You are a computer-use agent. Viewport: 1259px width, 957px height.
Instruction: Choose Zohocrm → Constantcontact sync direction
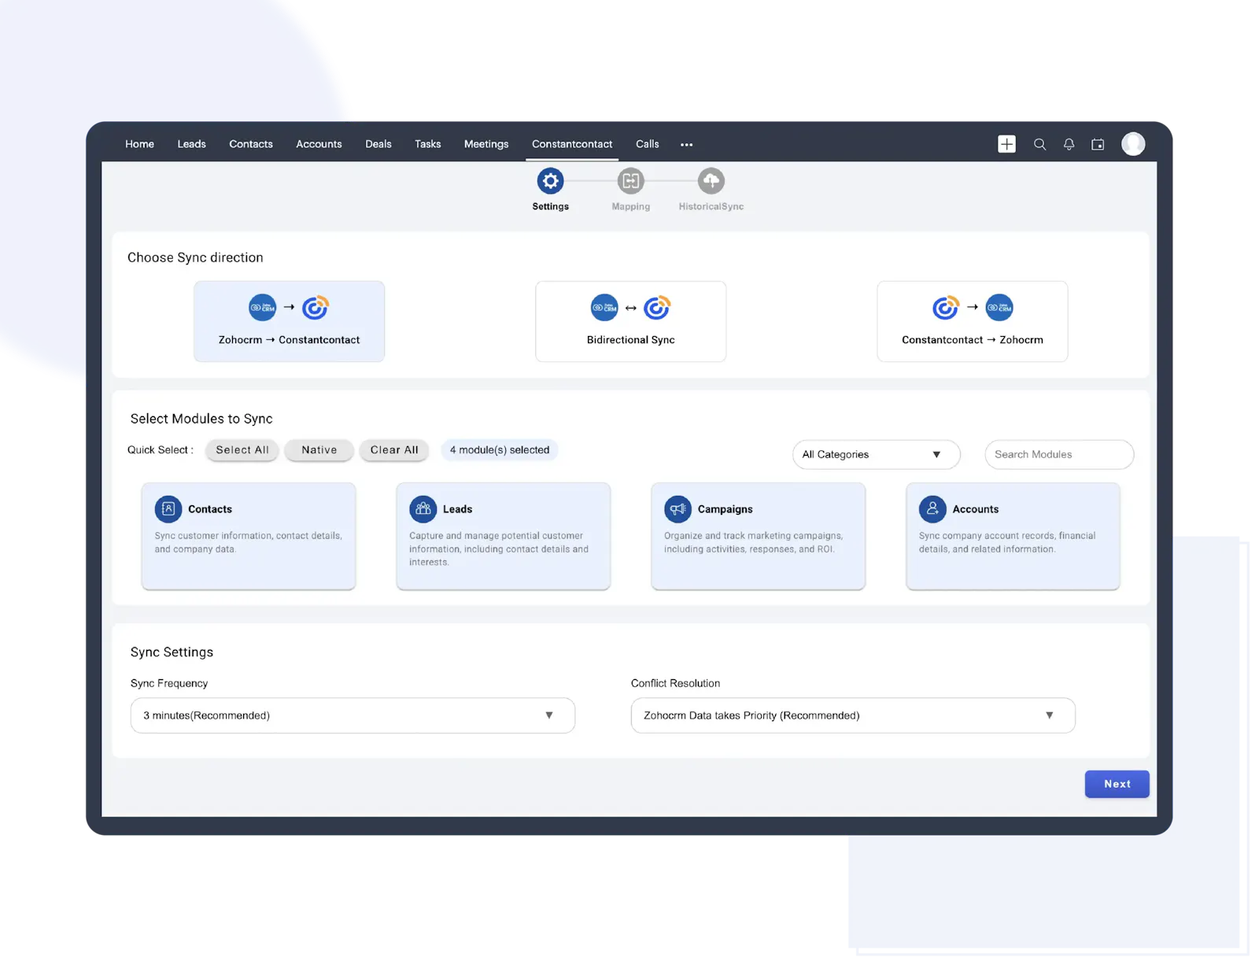pos(289,321)
